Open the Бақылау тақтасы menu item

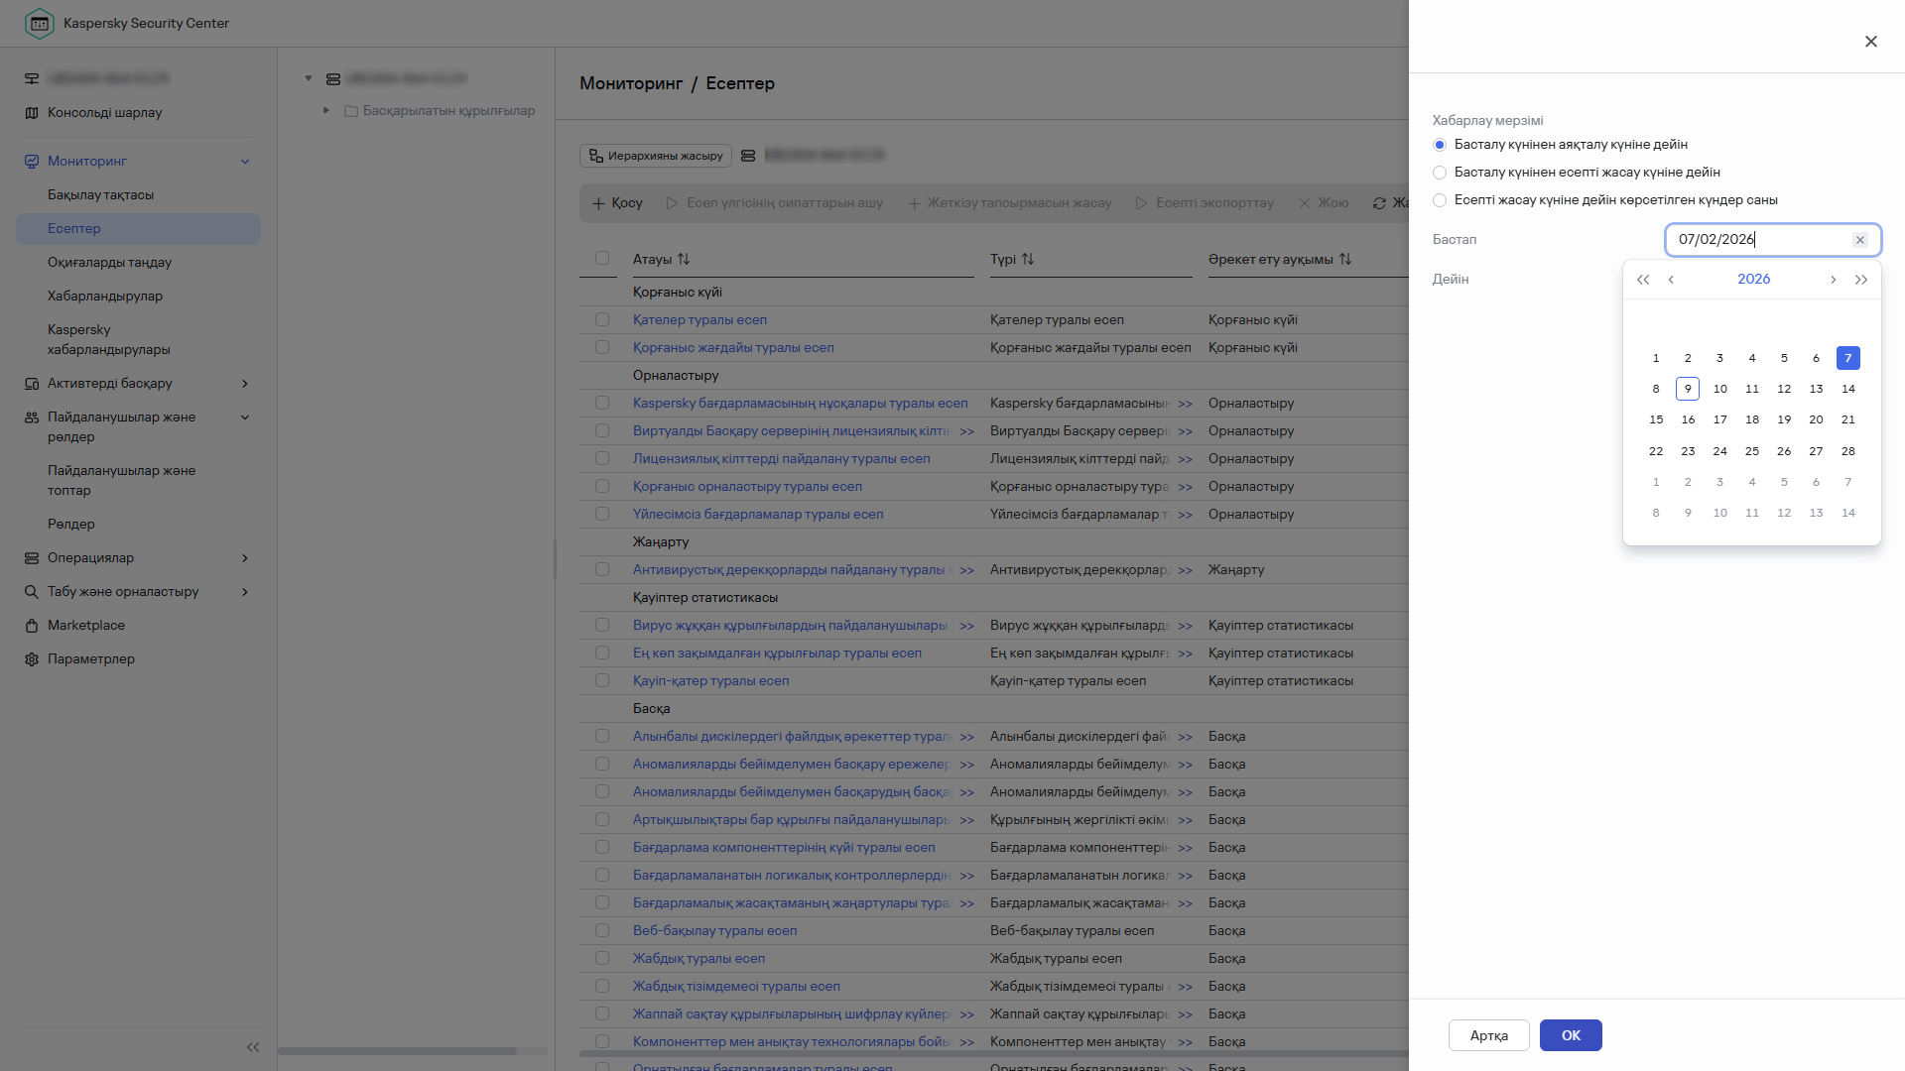pyautogui.click(x=100, y=194)
